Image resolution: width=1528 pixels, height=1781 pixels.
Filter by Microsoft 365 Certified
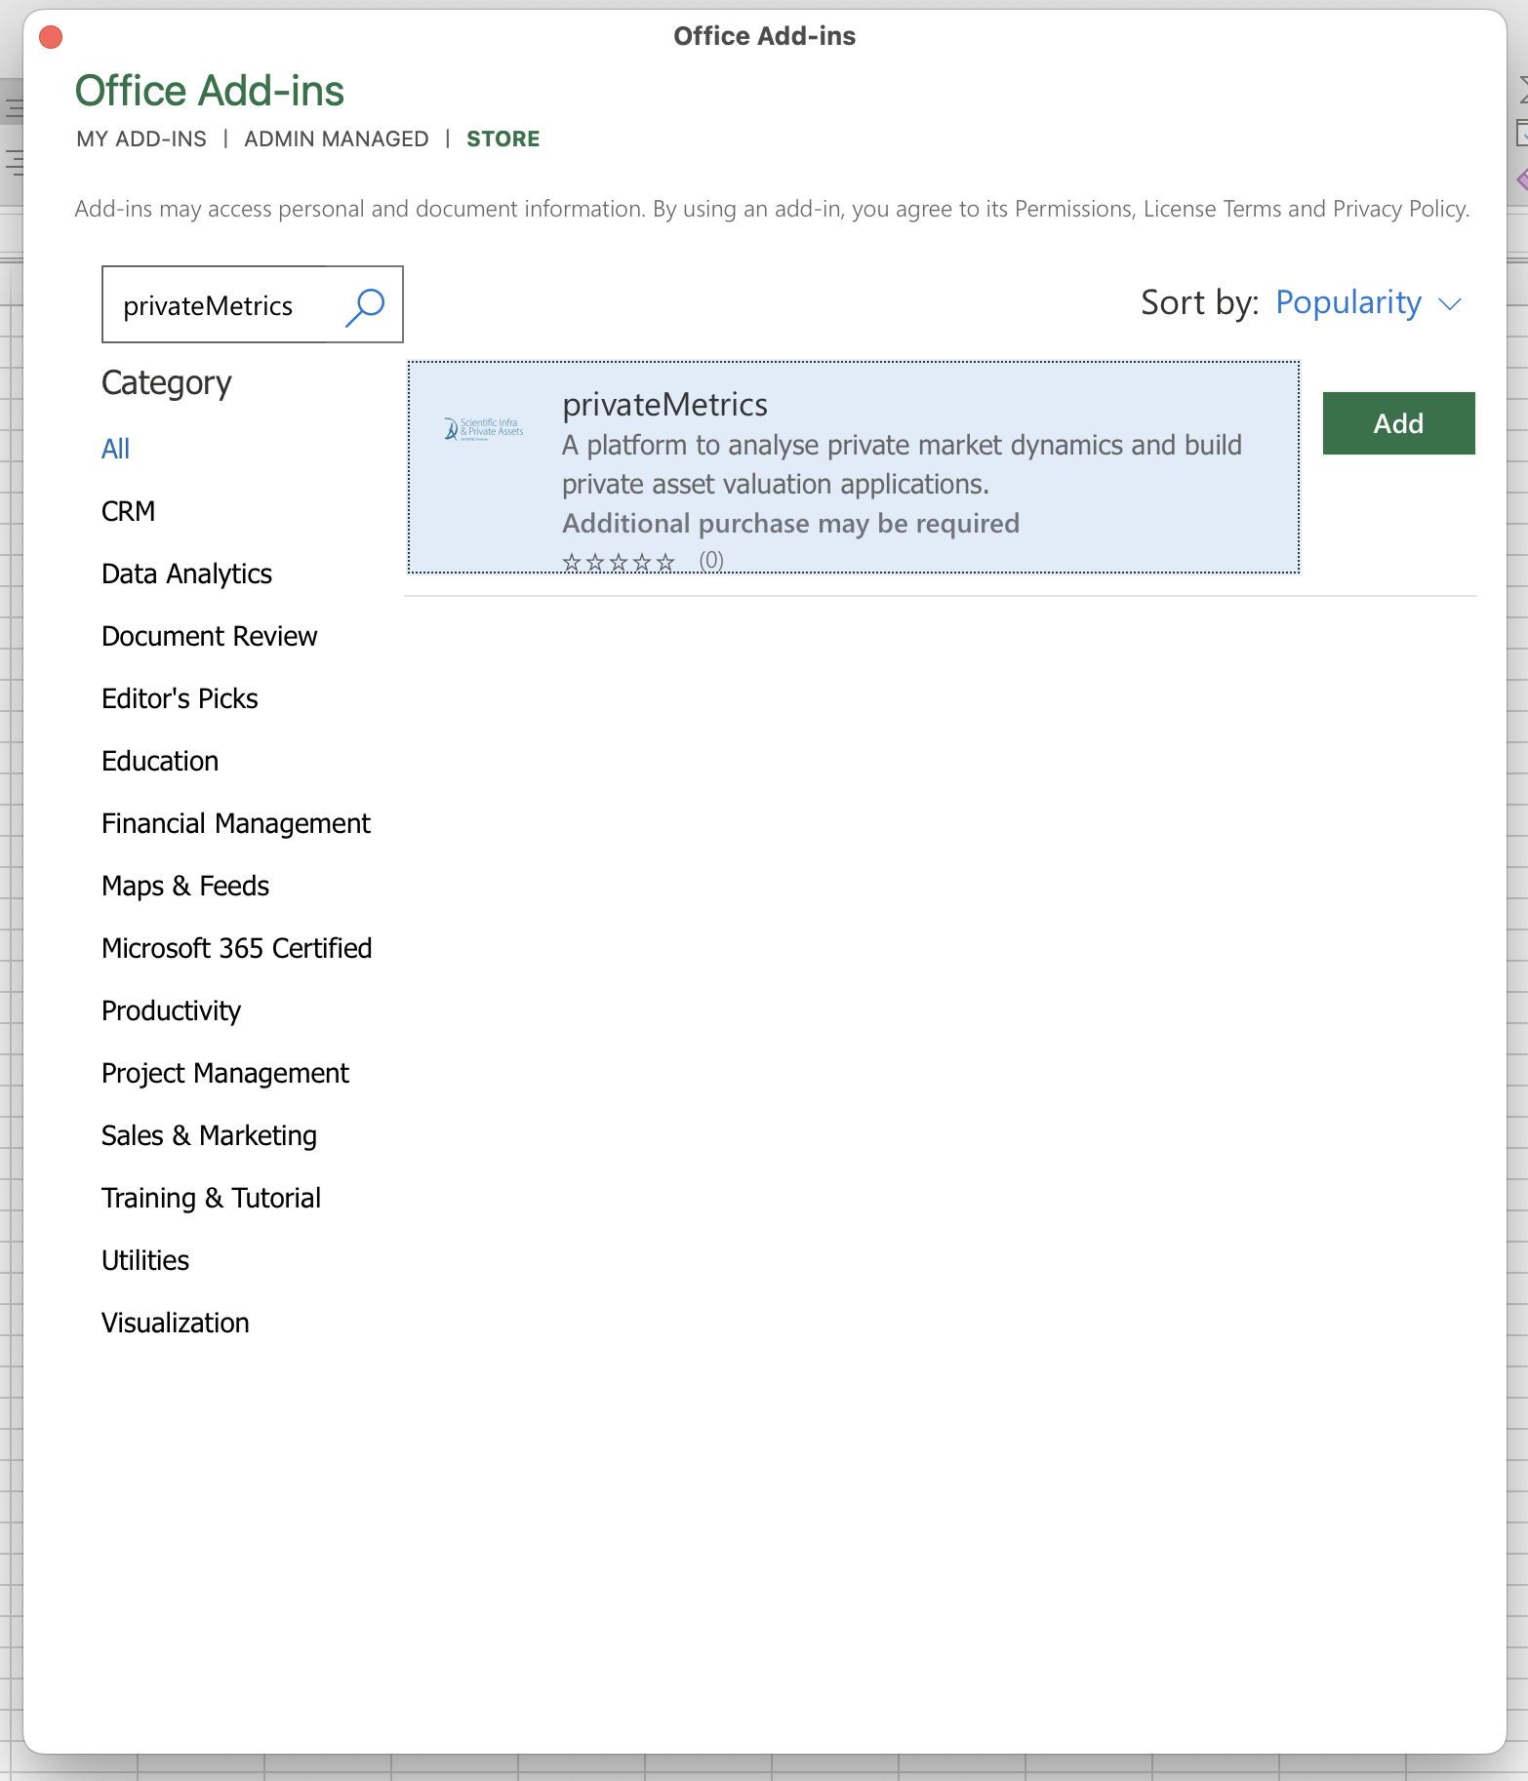(236, 948)
